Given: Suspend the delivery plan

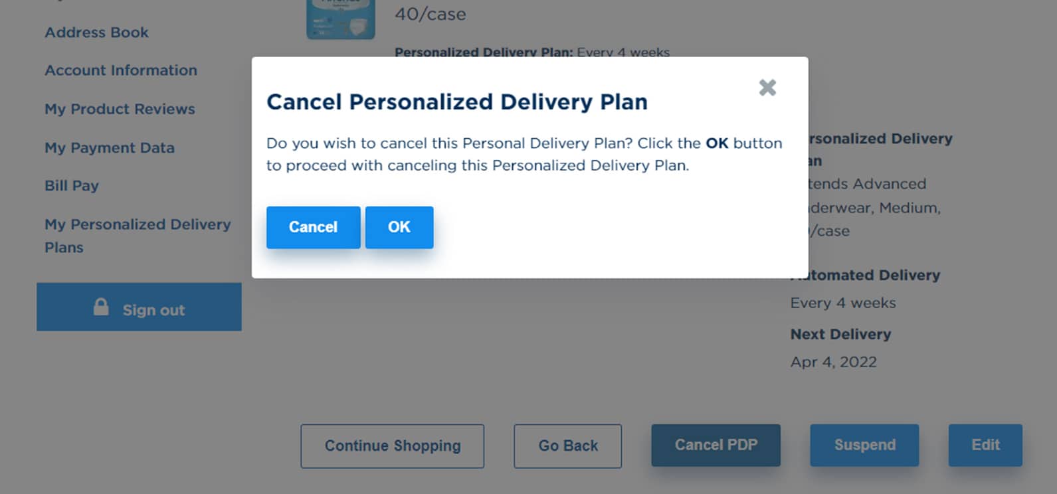Looking at the screenshot, I should pos(864,445).
